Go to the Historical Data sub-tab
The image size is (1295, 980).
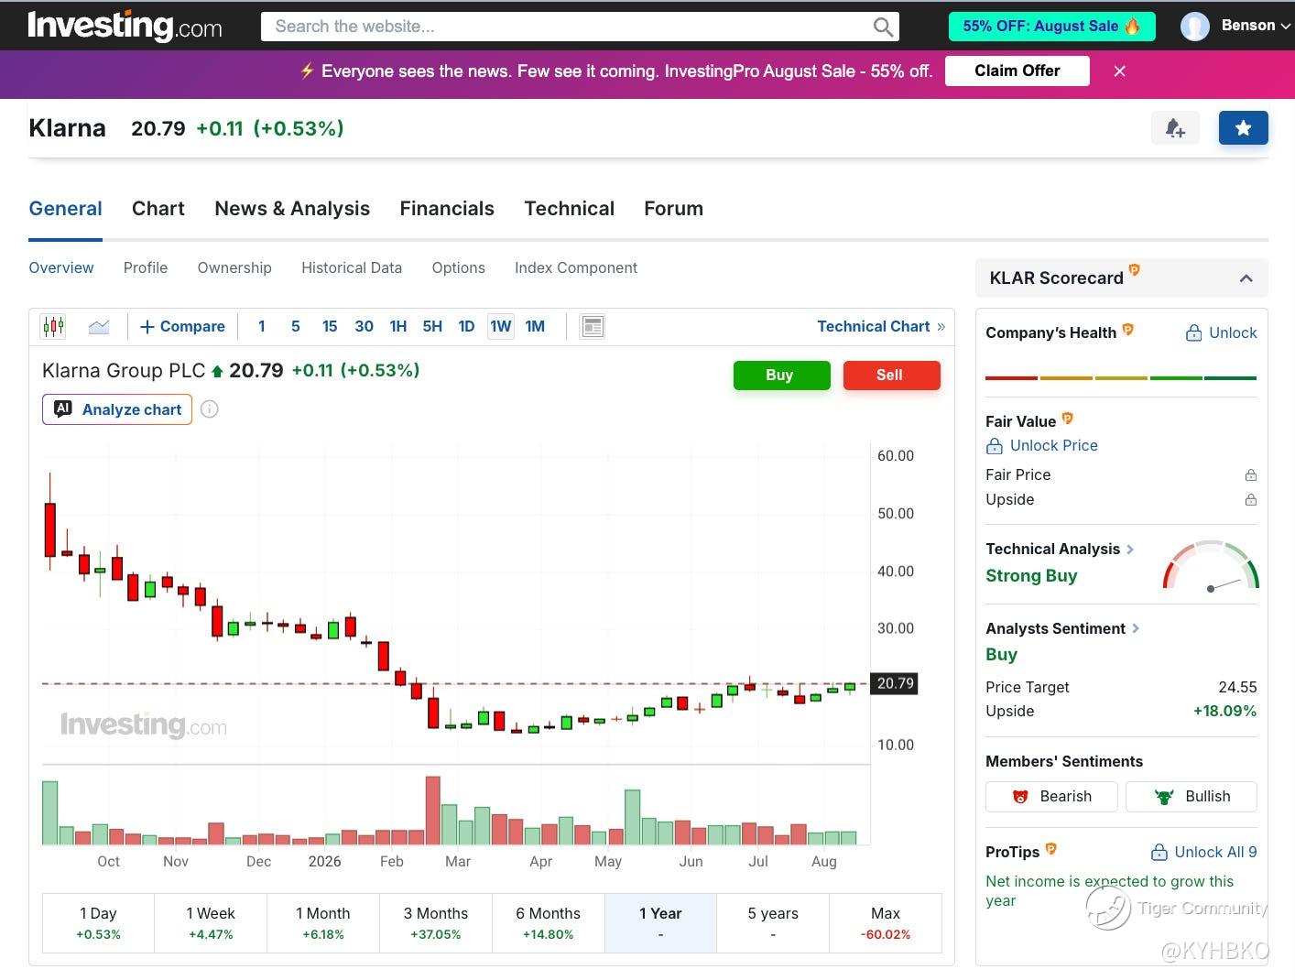(x=352, y=267)
